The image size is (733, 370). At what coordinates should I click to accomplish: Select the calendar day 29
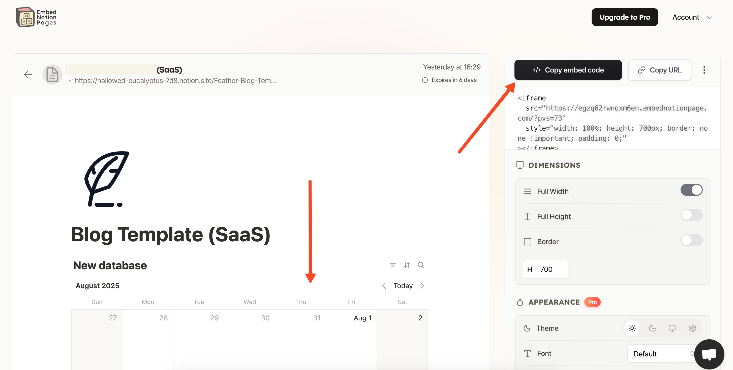[199, 340]
